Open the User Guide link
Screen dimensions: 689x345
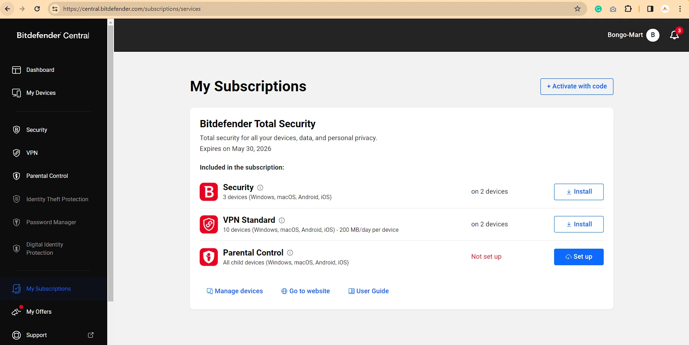coord(372,291)
